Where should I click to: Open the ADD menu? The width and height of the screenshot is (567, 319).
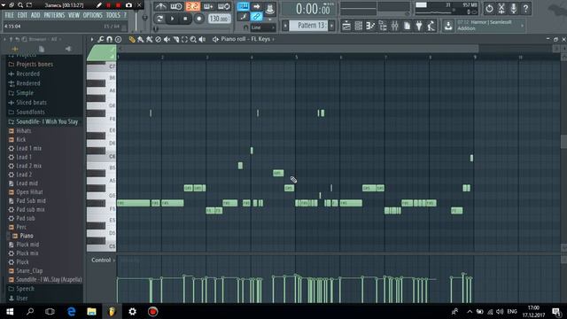click(35, 15)
